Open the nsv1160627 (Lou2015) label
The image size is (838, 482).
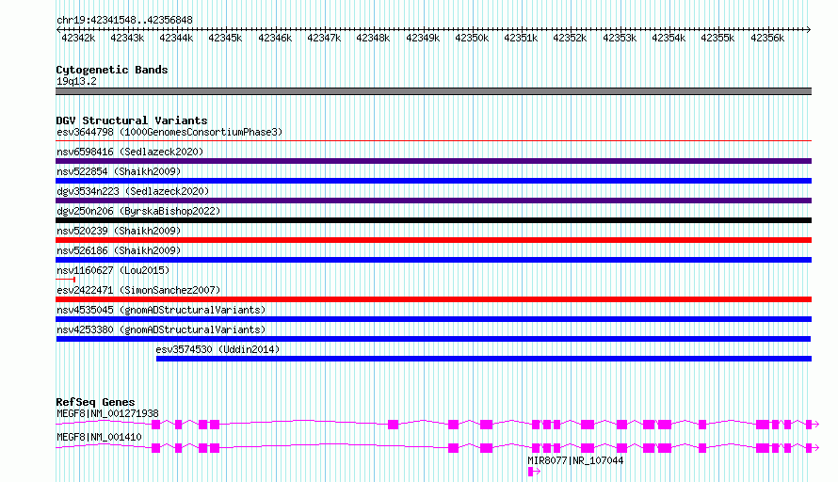(x=113, y=270)
